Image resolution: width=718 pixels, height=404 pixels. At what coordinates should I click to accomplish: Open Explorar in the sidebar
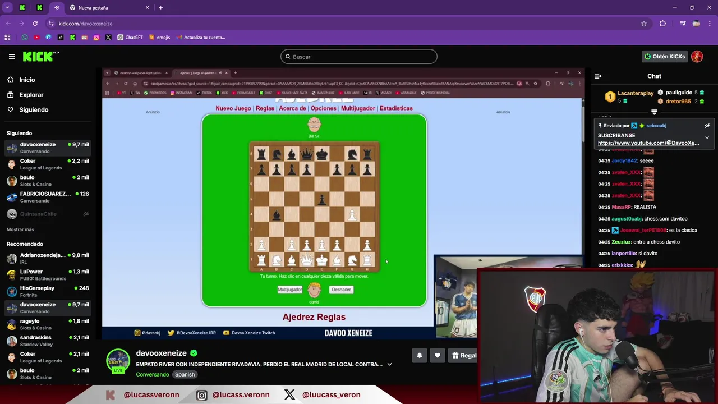(31, 95)
